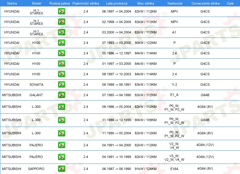Click power value 91kW / 124KM

click(145, 169)
